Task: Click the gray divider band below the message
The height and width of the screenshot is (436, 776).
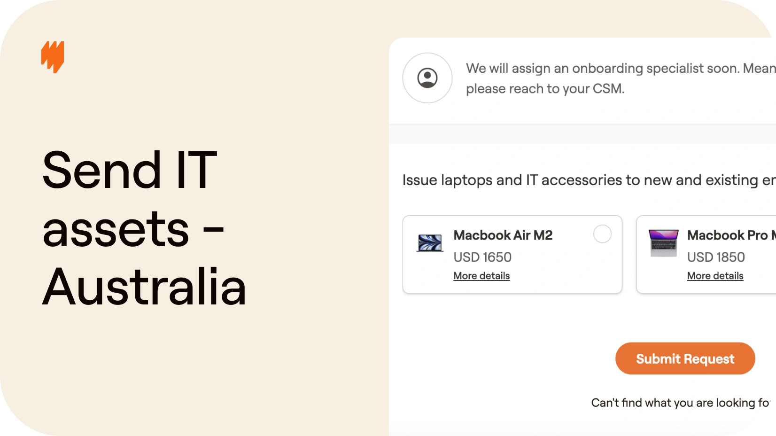Action: 582,134
